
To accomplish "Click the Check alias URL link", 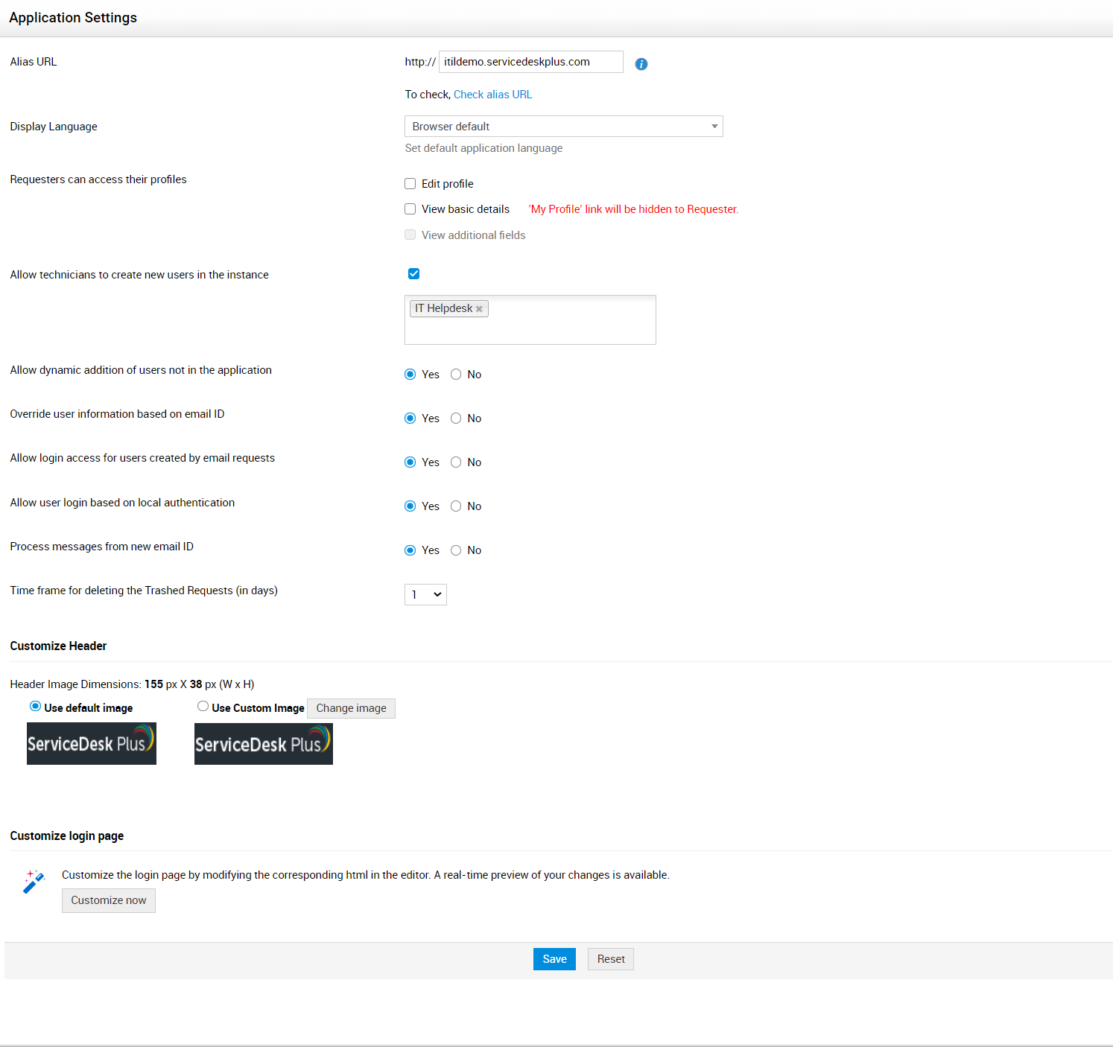I will [493, 95].
